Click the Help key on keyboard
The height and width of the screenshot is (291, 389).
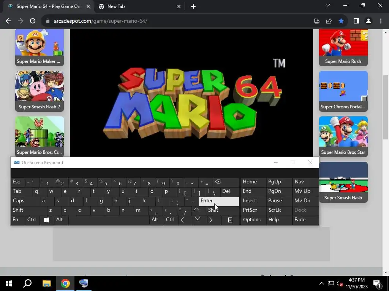pos(279,220)
